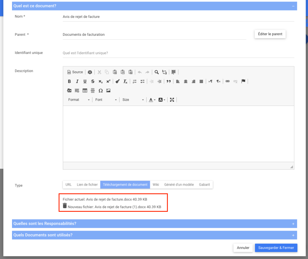Open the Format dropdown
The width and height of the screenshot is (308, 259).
(x=79, y=100)
